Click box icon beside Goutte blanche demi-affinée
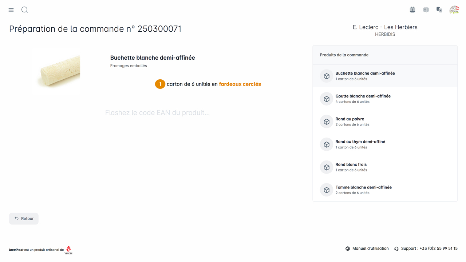Screen dimensions: 466x262 tap(327, 99)
